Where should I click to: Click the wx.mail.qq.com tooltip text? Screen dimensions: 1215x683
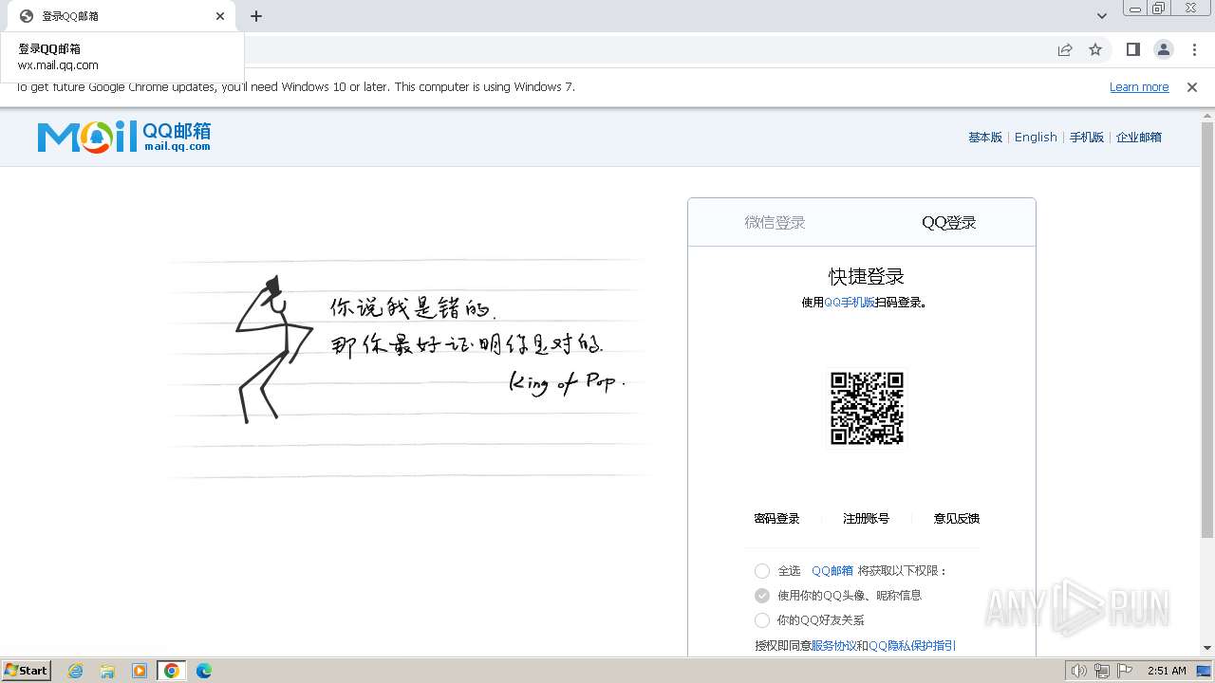tap(58, 65)
